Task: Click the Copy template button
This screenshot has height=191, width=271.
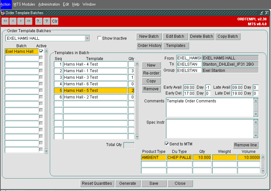Action: pos(151,81)
